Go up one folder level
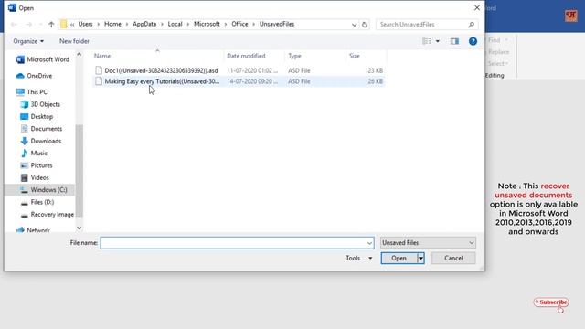This screenshot has width=585, height=329. (x=51, y=25)
